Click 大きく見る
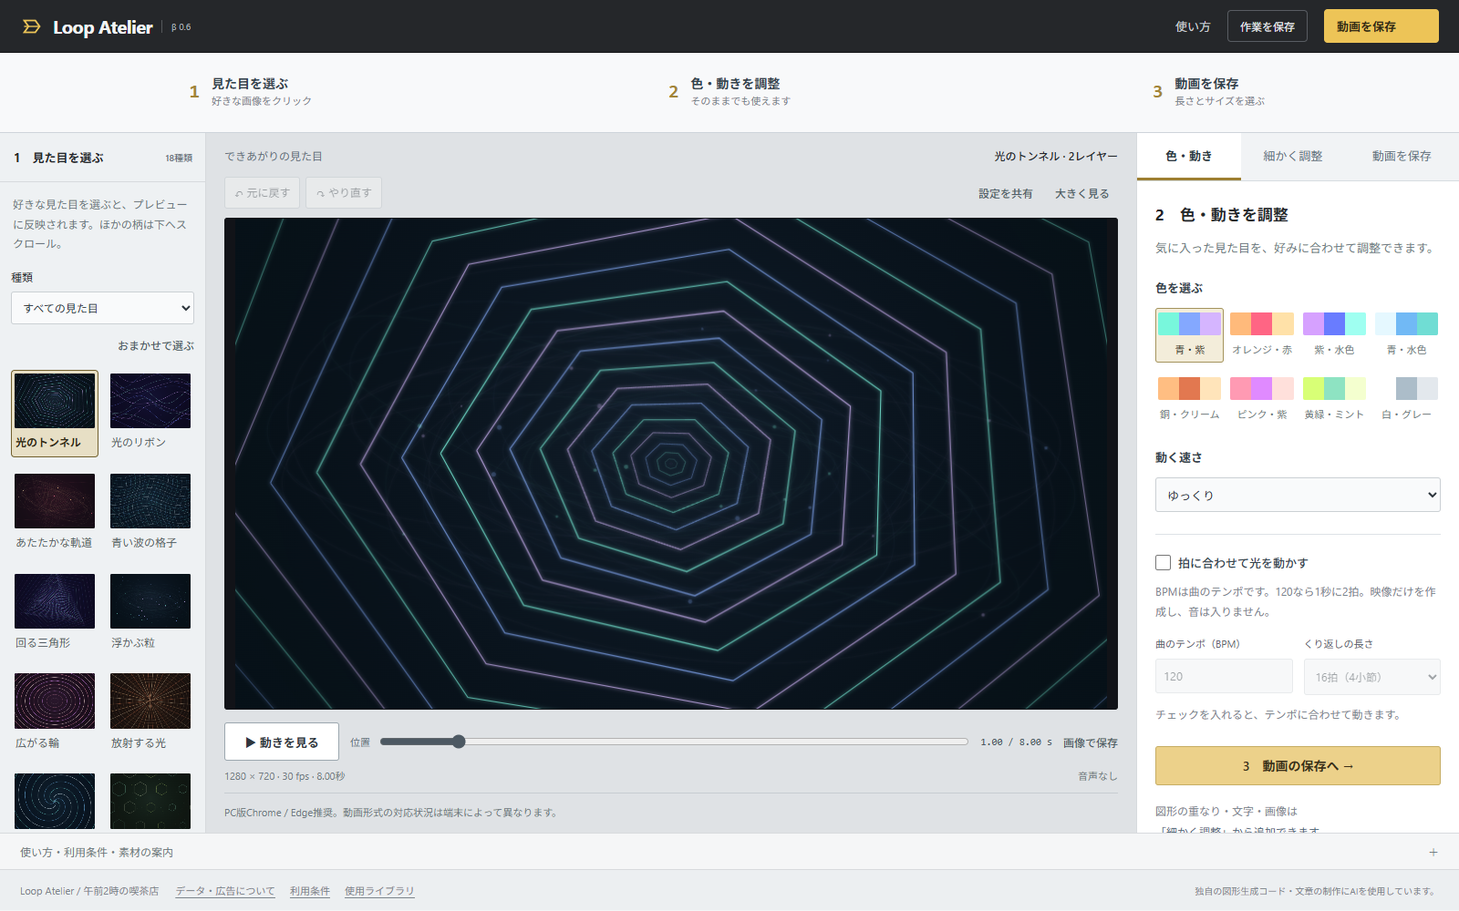Screen dimensions: 1459x911 [x=1082, y=193]
